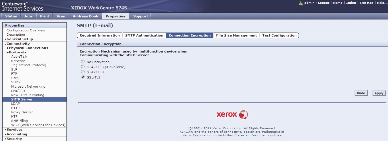Select the Connection Encryption tab
388x141 pixels.
190,35
